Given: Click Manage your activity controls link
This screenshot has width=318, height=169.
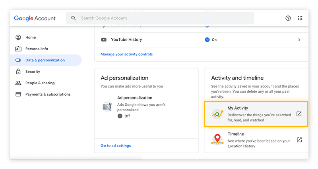Looking at the screenshot, I should [126, 54].
